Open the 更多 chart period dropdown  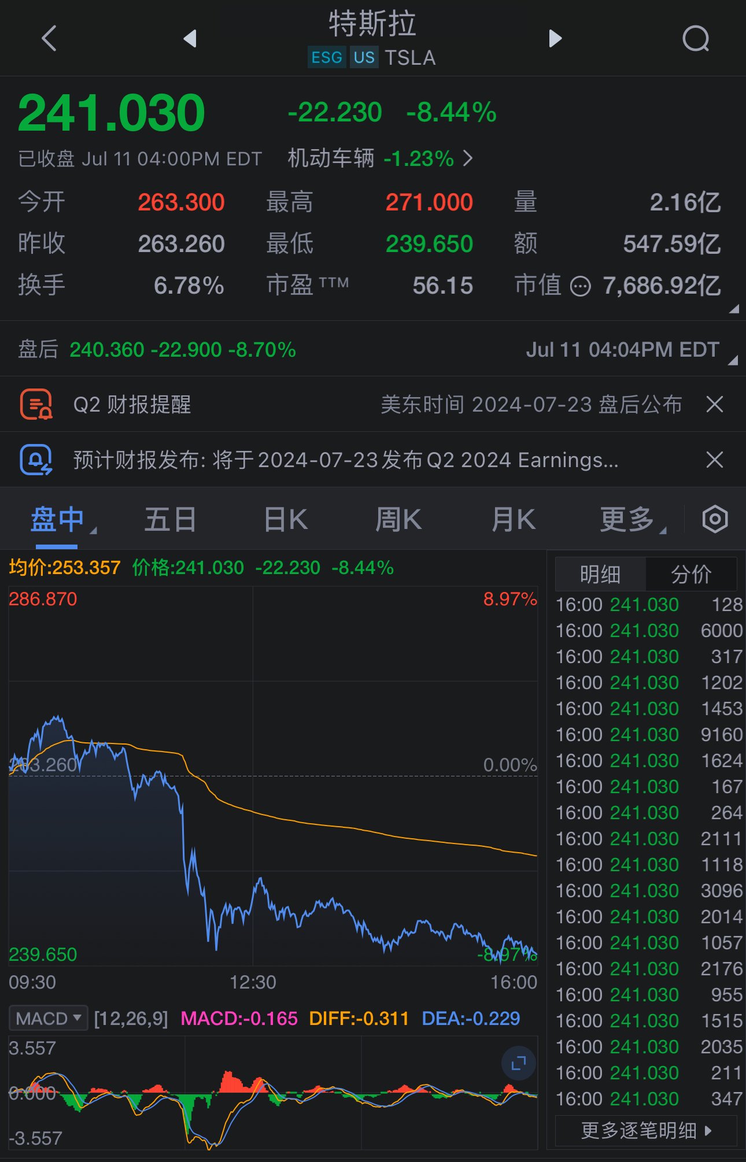[633, 519]
